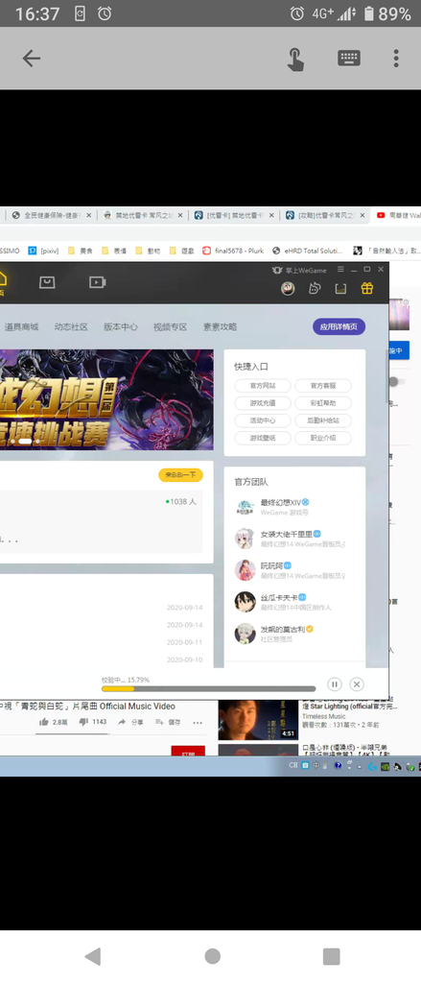Click the verification progress bar
This screenshot has width=421, height=983.
coord(208,688)
